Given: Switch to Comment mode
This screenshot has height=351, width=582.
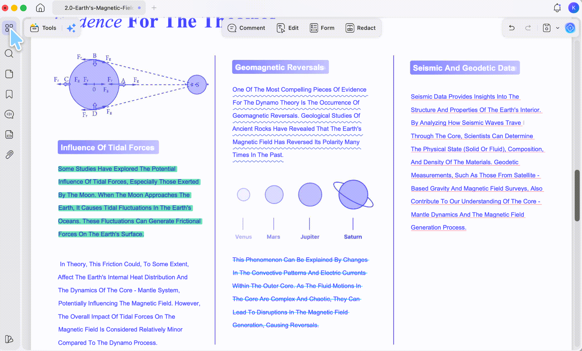Looking at the screenshot, I should click(246, 28).
